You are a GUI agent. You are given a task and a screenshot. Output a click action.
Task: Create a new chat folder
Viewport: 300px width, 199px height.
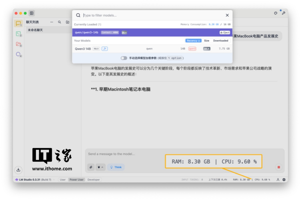(x=67, y=22)
